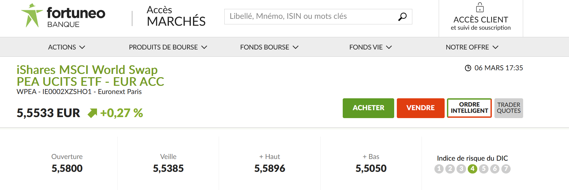
Task: Click the magnifying glass search icon
Action: (x=402, y=16)
